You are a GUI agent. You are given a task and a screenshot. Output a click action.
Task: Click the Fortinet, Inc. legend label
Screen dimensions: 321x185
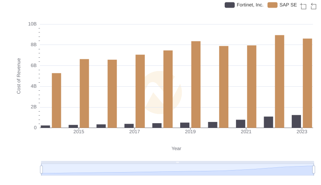tap(250, 5)
